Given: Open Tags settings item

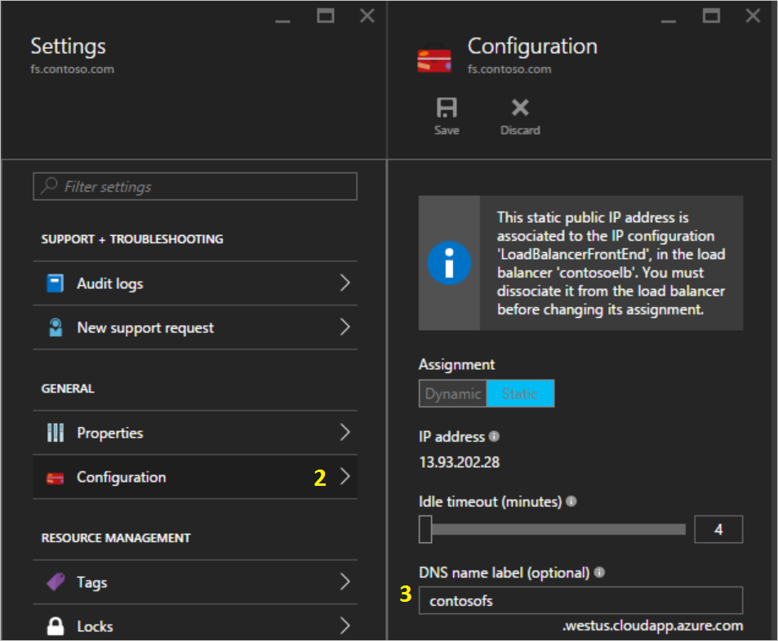Looking at the screenshot, I should click(x=195, y=582).
